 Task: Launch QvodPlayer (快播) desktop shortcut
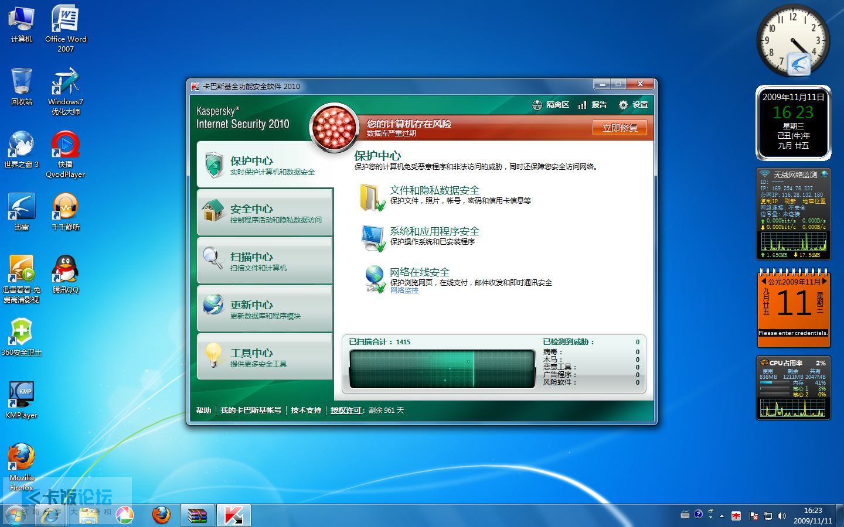pos(66,154)
